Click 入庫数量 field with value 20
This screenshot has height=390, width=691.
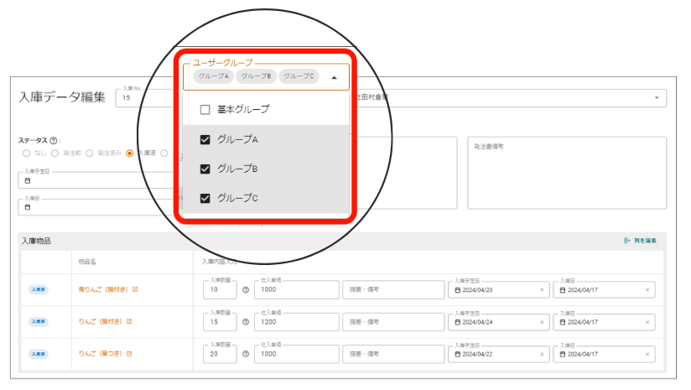tap(220, 354)
